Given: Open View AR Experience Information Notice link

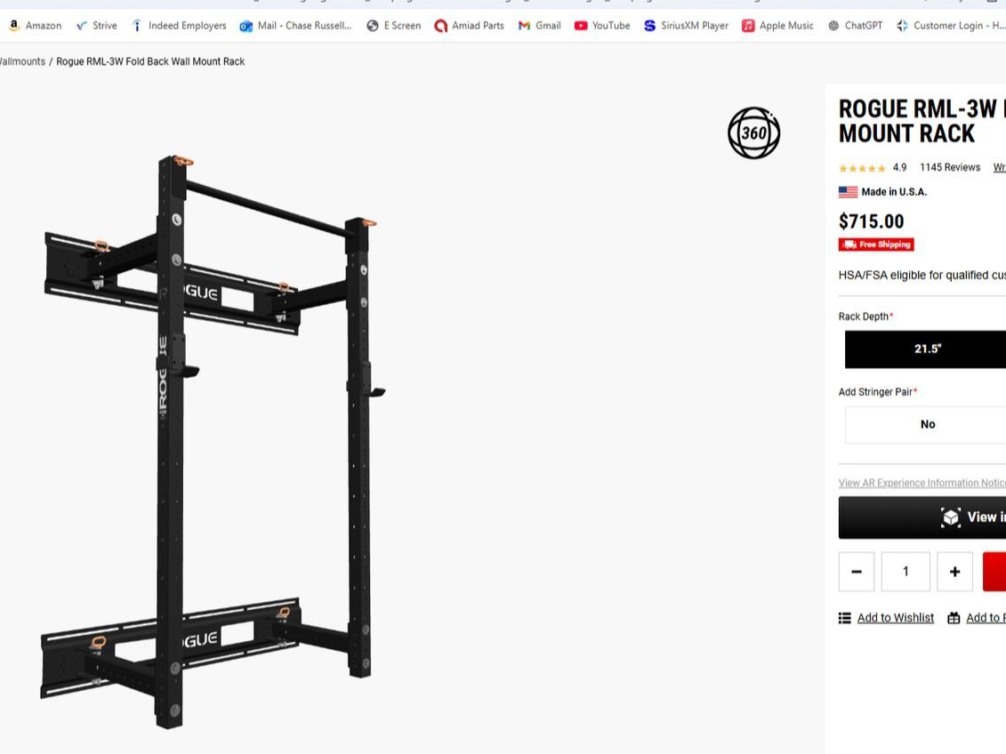Looking at the screenshot, I should click(x=922, y=483).
